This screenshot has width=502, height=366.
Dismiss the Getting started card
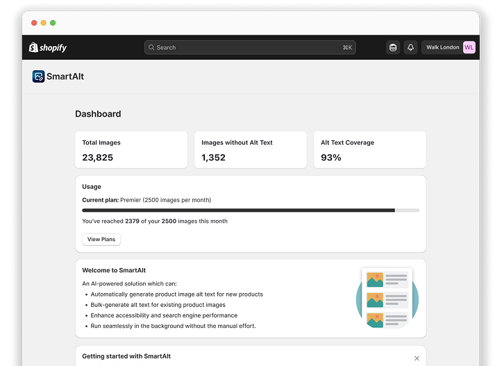(417, 358)
